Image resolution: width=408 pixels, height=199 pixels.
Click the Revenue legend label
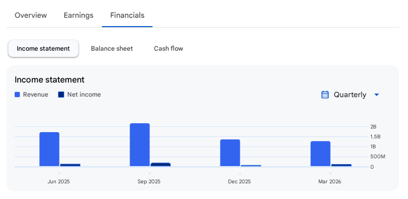[x=36, y=95]
